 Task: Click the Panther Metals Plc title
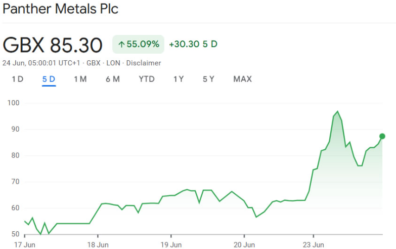pos(60,9)
